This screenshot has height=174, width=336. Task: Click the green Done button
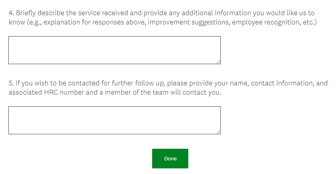170,159
